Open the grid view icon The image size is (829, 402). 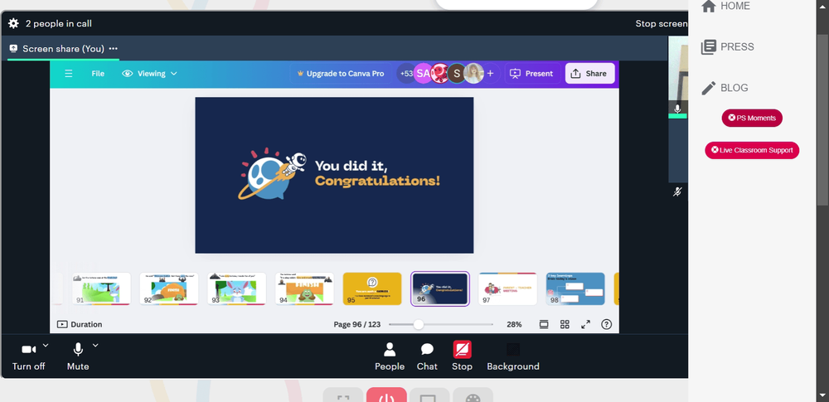(565, 324)
